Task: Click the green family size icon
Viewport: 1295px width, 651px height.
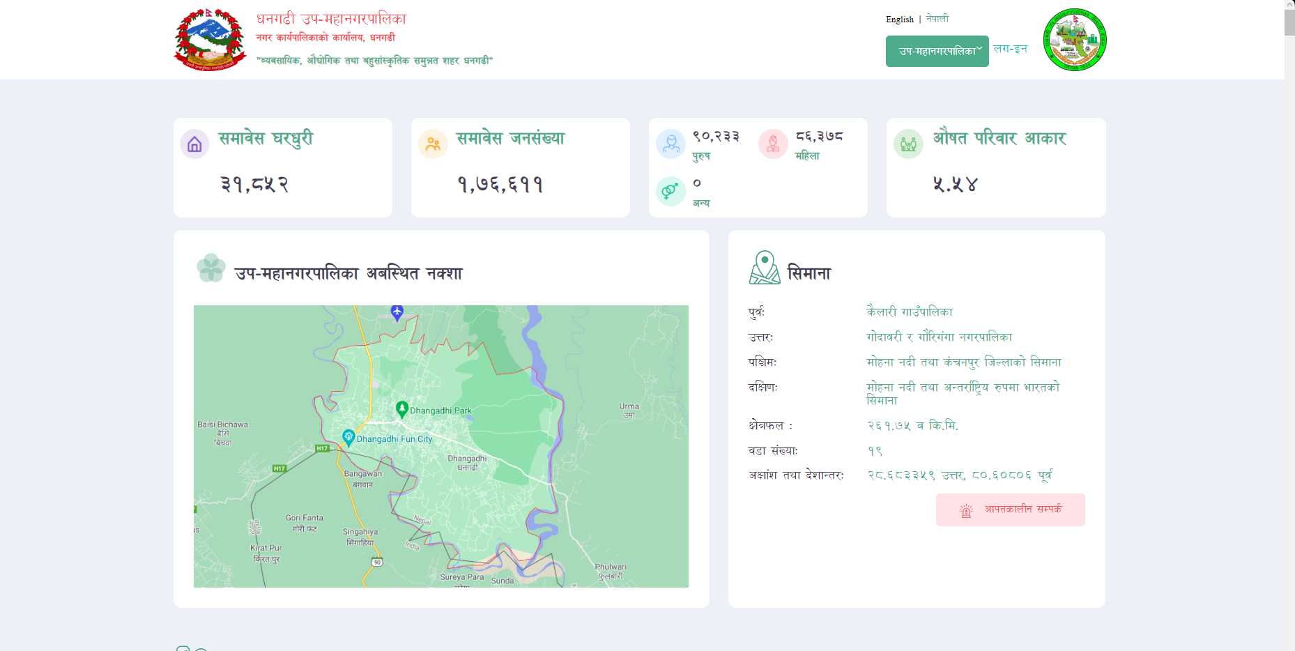Action: [x=908, y=144]
